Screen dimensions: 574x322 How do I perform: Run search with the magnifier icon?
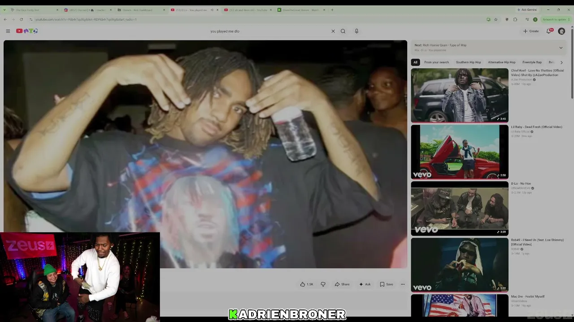tap(343, 31)
